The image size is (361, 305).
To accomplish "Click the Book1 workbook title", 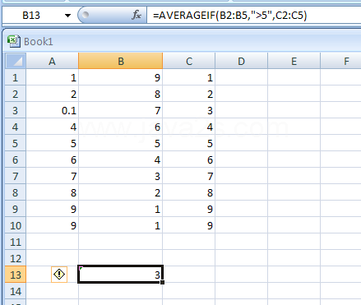I will point(39,42).
